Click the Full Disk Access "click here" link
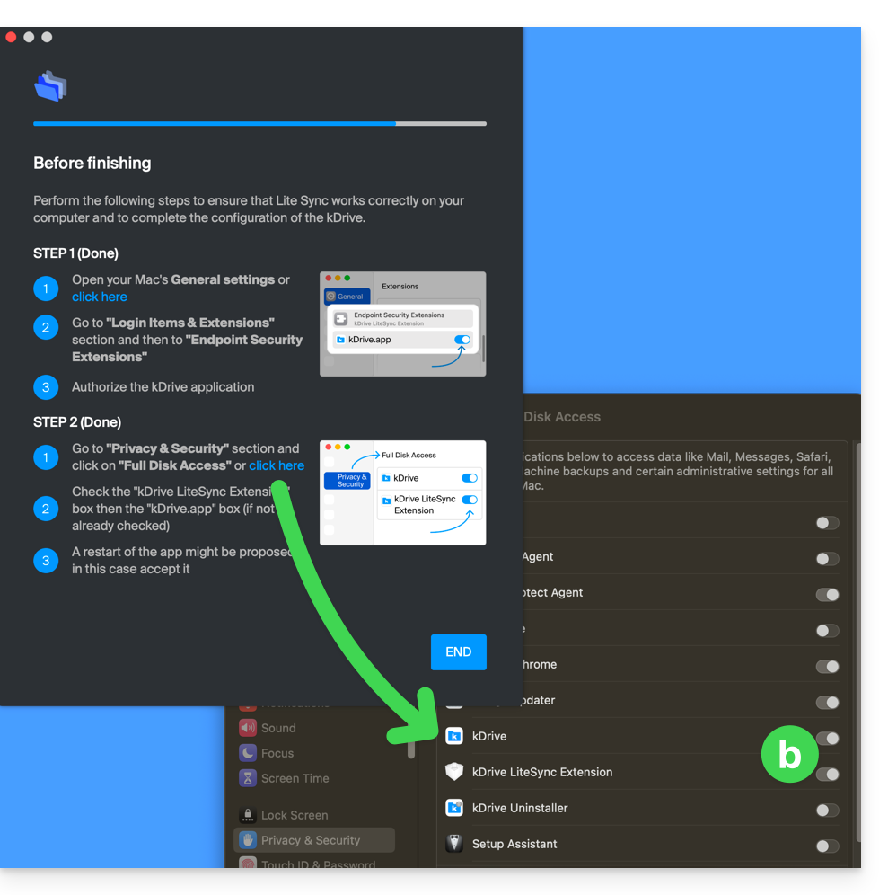This screenshot has height=895, width=888. (x=277, y=465)
